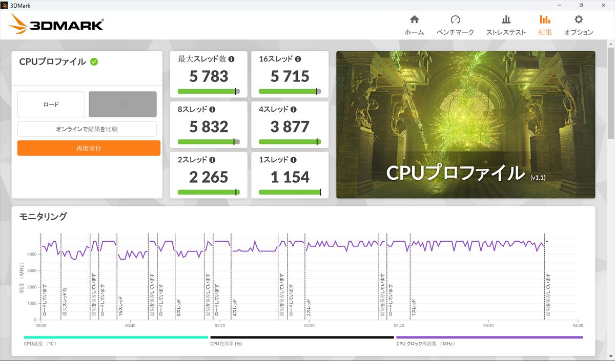Click info icon beside 8スレッド

point(212,110)
